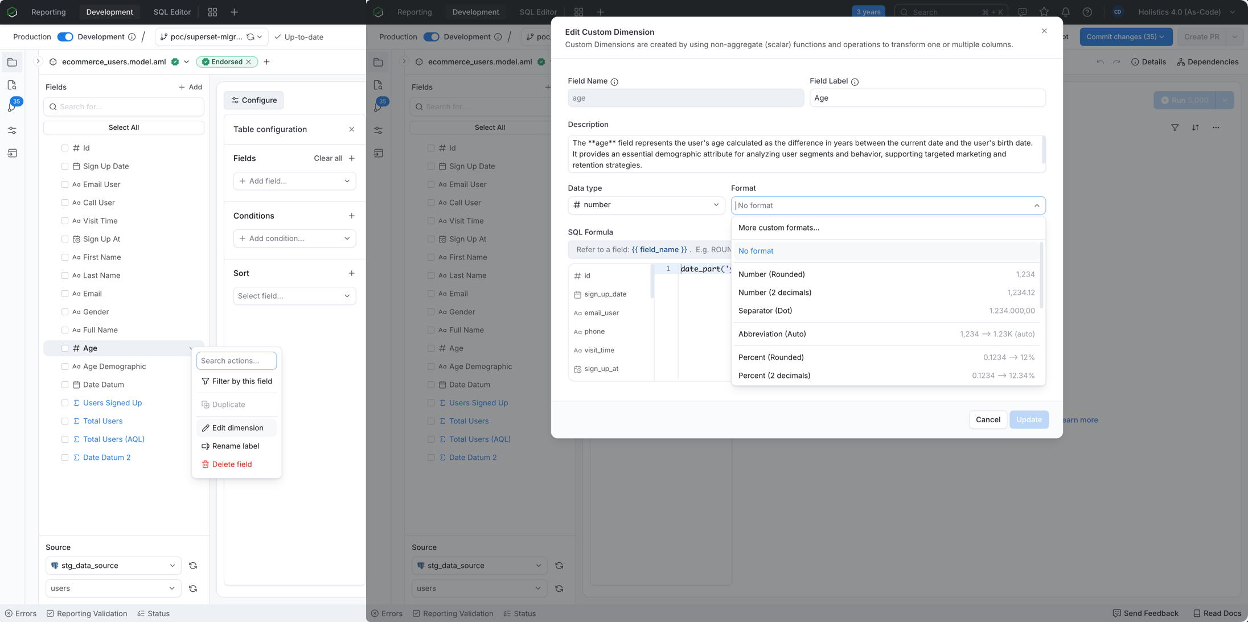The width and height of the screenshot is (1248, 622).
Task: Select Percent (2 decimals) format option
Action: [x=886, y=376]
